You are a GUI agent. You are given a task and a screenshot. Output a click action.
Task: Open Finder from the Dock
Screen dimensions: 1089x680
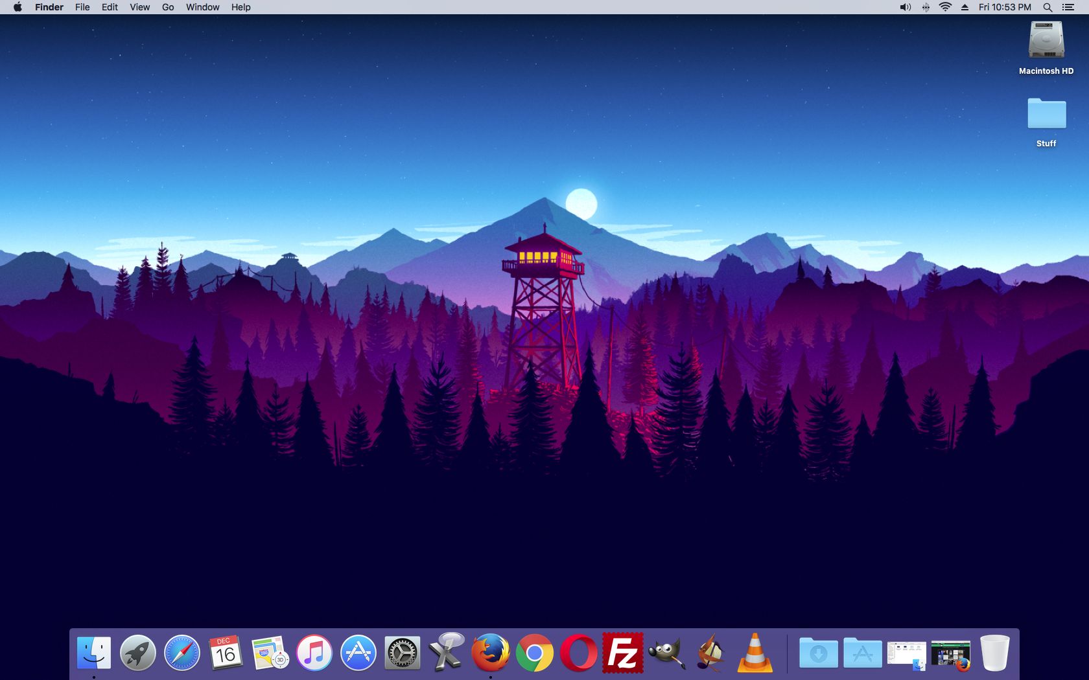click(x=94, y=652)
